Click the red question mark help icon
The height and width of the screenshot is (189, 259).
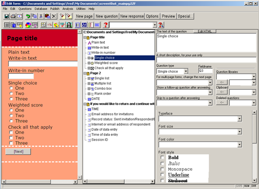click(106, 25)
